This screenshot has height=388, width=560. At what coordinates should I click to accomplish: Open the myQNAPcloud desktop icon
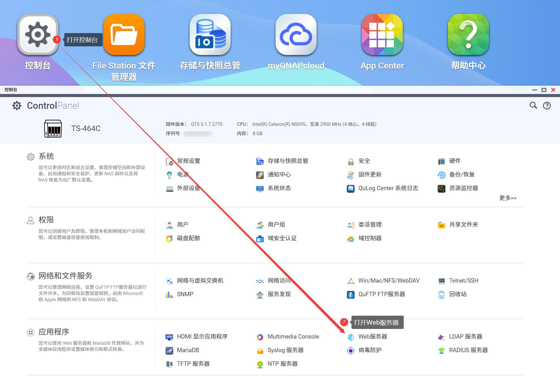(296, 35)
